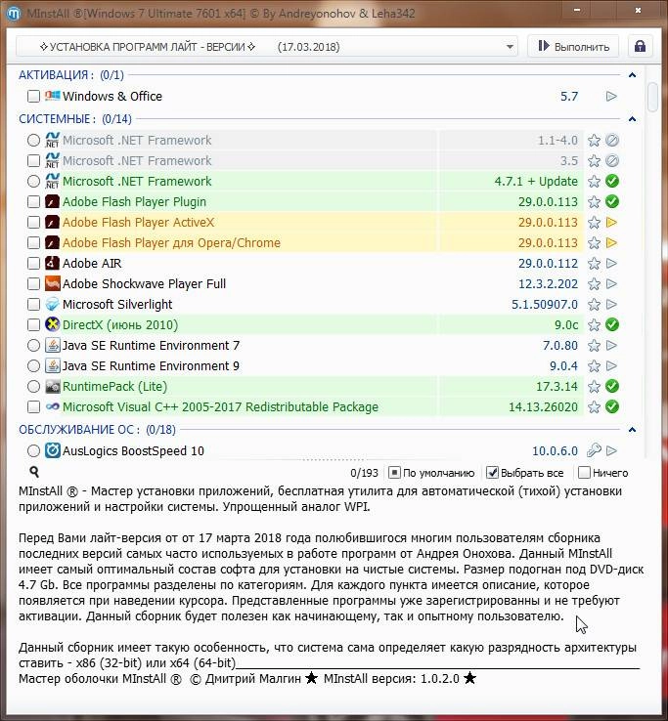Click the vertical scrollbar thumb in list
The width and height of the screenshot is (668, 721).
(x=652, y=97)
